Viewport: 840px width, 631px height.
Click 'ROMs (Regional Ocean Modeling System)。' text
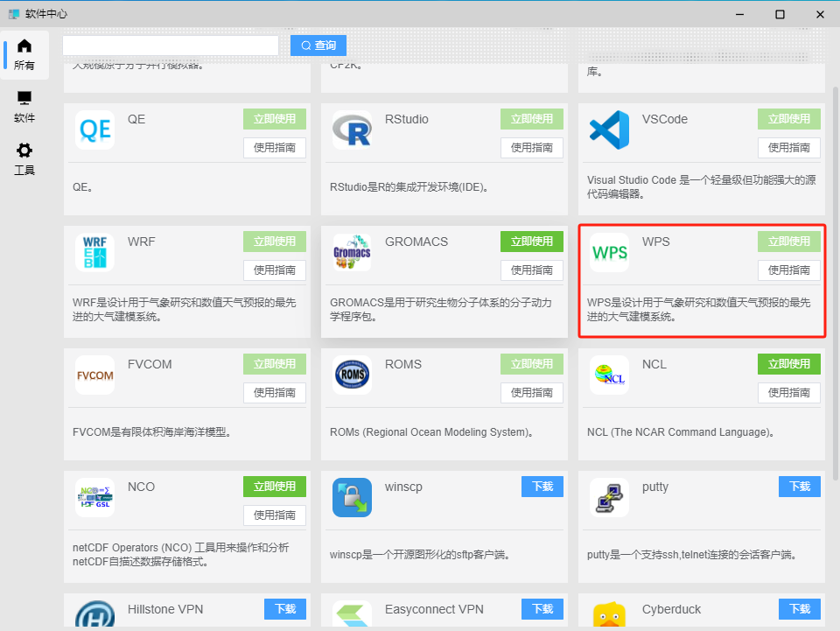(431, 432)
